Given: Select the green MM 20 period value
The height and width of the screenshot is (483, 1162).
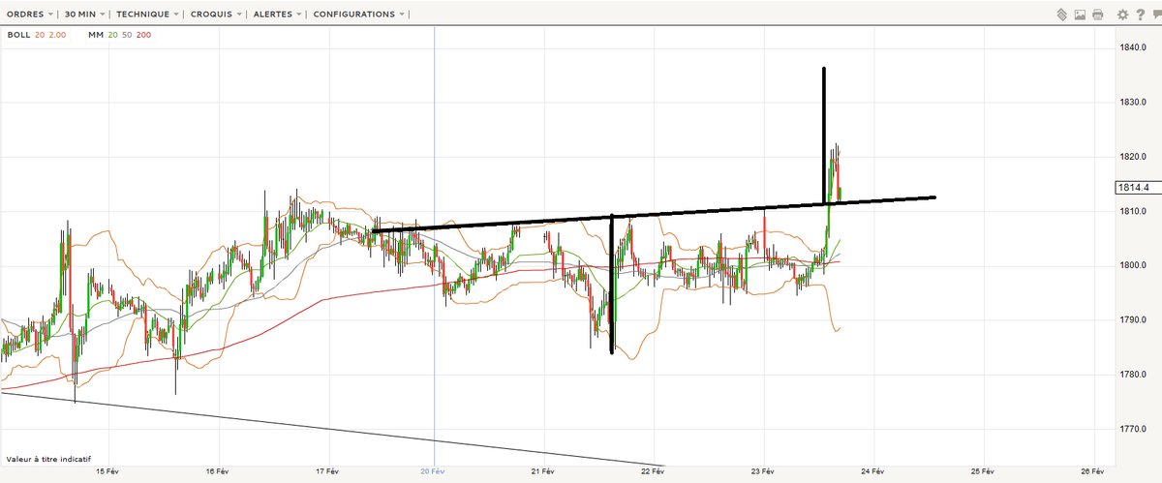Looking at the screenshot, I should coord(114,35).
